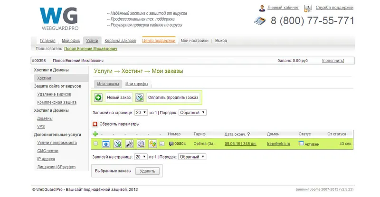The height and width of the screenshot is (197, 380).
Task: Open the order info icon for order 00804
Action: [106, 144]
